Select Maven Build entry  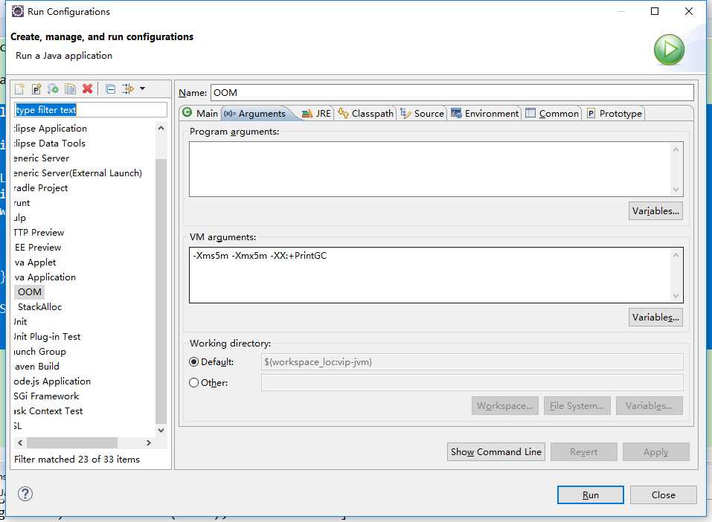36,367
